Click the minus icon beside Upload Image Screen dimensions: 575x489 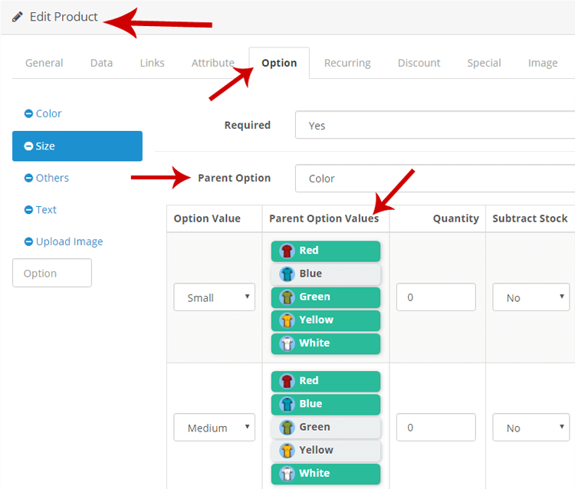tap(28, 241)
